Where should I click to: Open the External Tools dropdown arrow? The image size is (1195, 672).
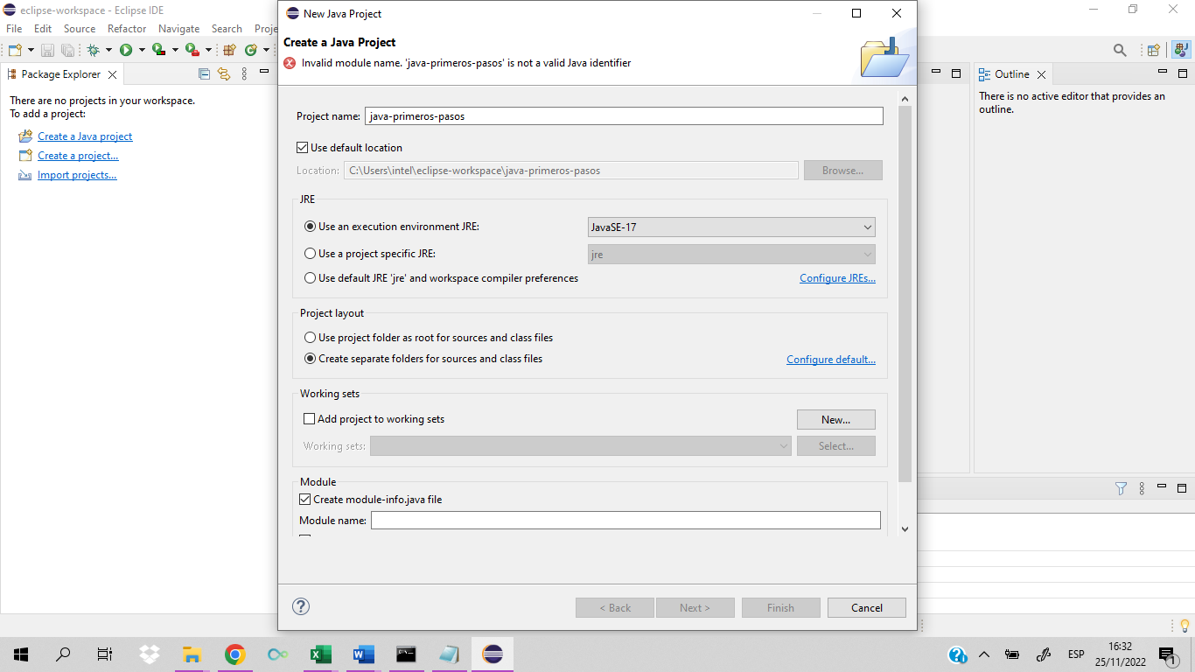(x=208, y=50)
